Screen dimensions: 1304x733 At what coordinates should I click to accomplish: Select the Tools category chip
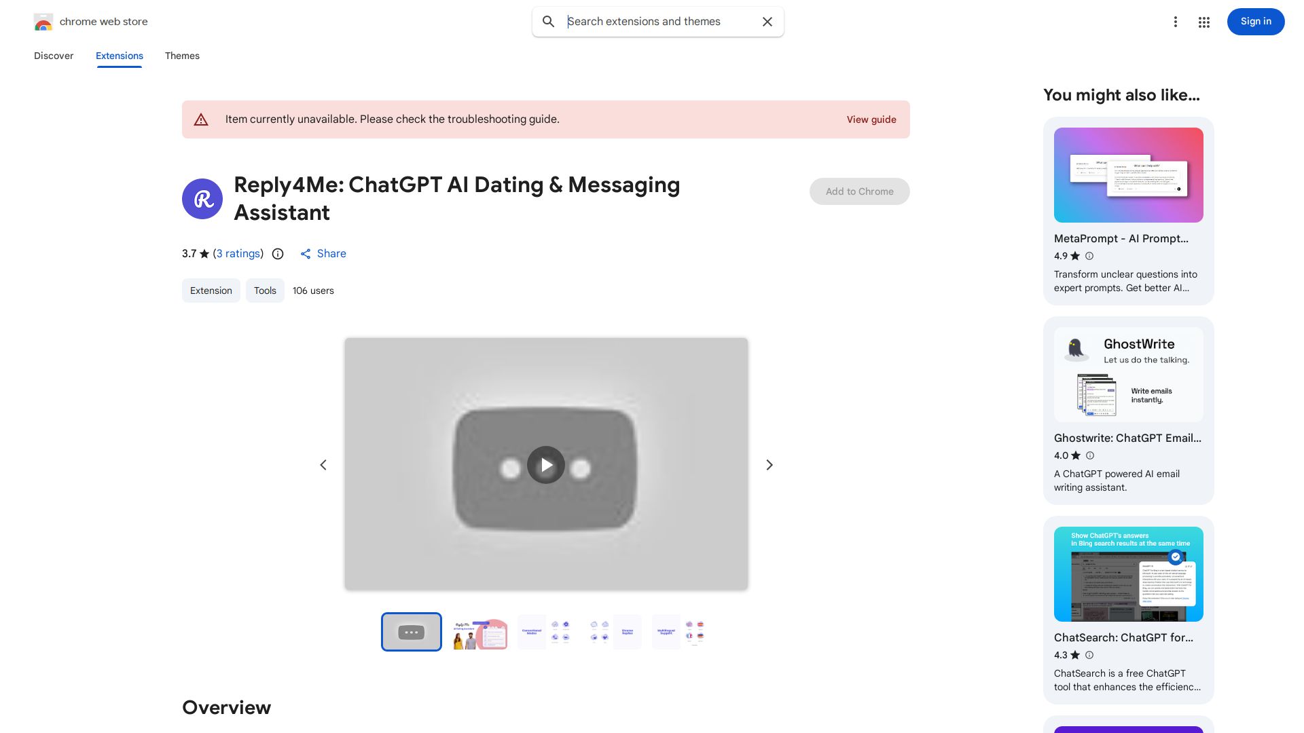tap(265, 290)
